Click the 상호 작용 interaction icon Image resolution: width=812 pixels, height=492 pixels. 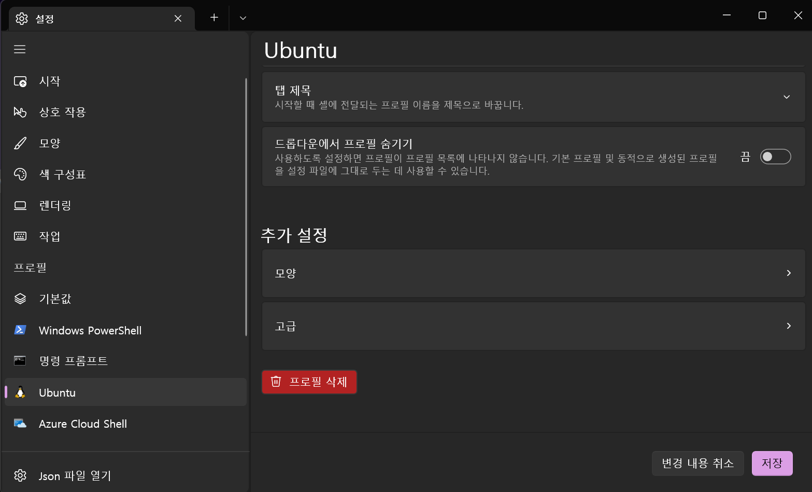click(x=20, y=112)
